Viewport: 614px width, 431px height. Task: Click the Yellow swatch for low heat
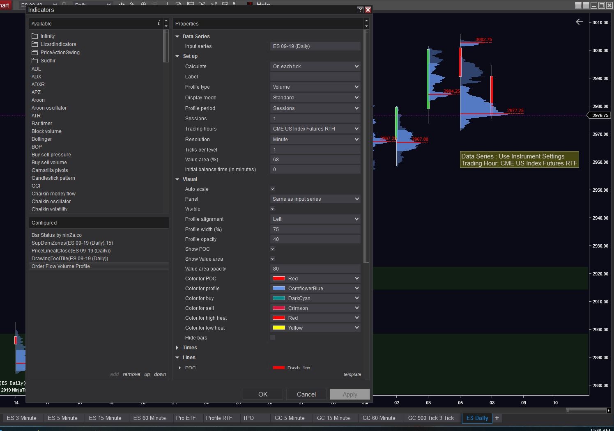coord(279,328)
